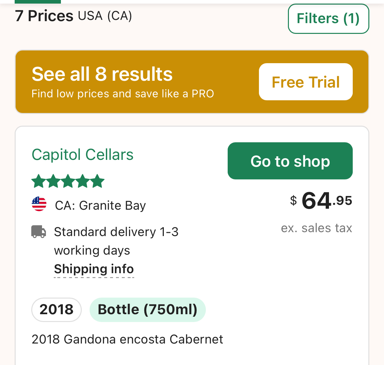Click the delivery truck icon
This screenshot has height=365, width=384.
click(38, 232)
